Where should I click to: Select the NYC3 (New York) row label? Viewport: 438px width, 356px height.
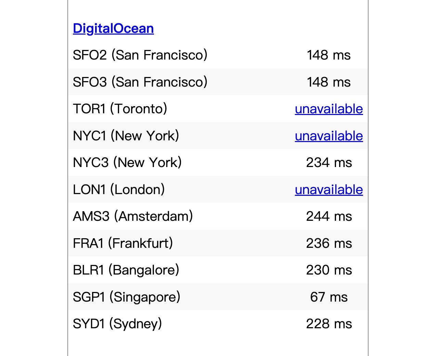click(x=127, y=163)
